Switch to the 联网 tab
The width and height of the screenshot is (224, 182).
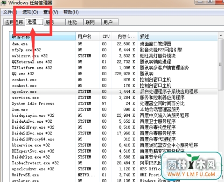point(92,22)
